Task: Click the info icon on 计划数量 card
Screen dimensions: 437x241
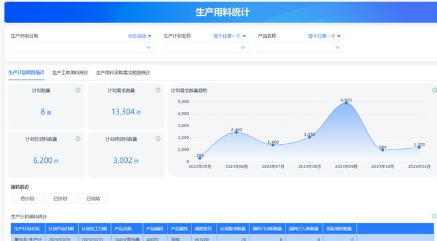Action: (x=78, y=90)
